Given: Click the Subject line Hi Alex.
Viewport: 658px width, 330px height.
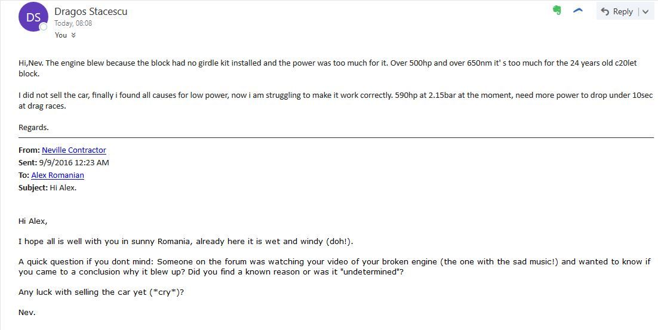Looking at the screenshot, I should (47, 188).
